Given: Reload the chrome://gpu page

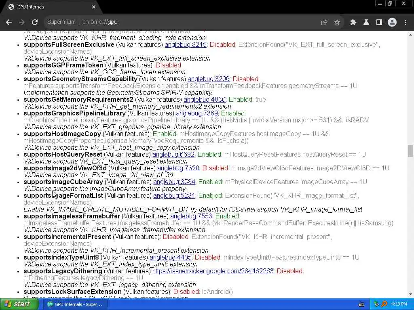Looking at the screenshot, I should [35, 22].
